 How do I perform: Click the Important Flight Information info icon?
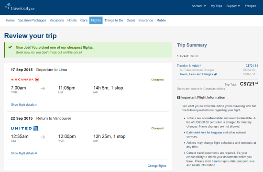(x=178, y=98)
